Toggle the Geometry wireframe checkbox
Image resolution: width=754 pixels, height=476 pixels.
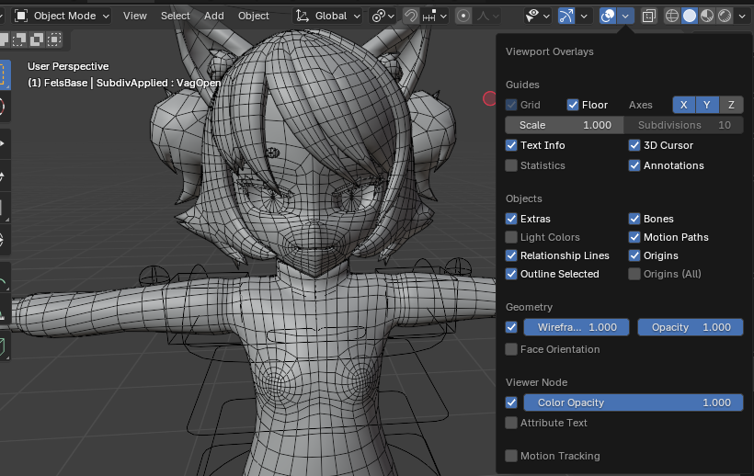click(511, 327)
